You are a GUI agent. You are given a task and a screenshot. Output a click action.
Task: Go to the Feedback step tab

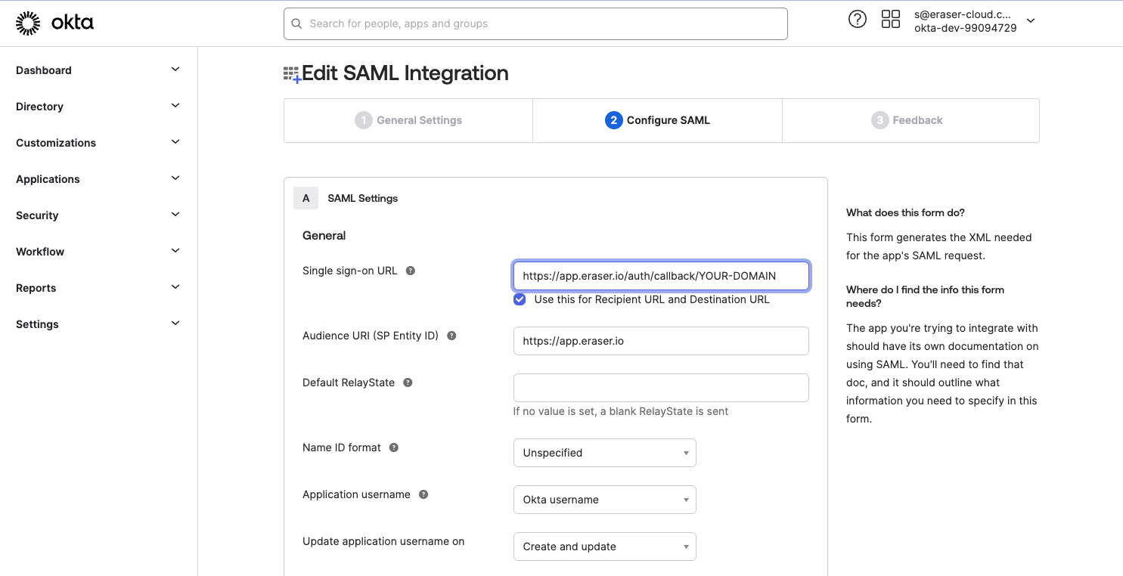910,120
